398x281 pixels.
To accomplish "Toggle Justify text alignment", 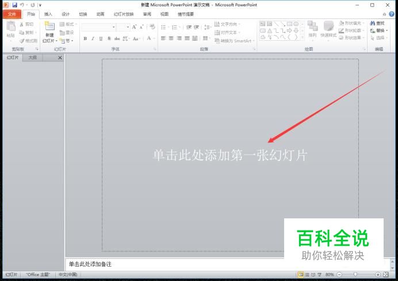I will 187,39.
